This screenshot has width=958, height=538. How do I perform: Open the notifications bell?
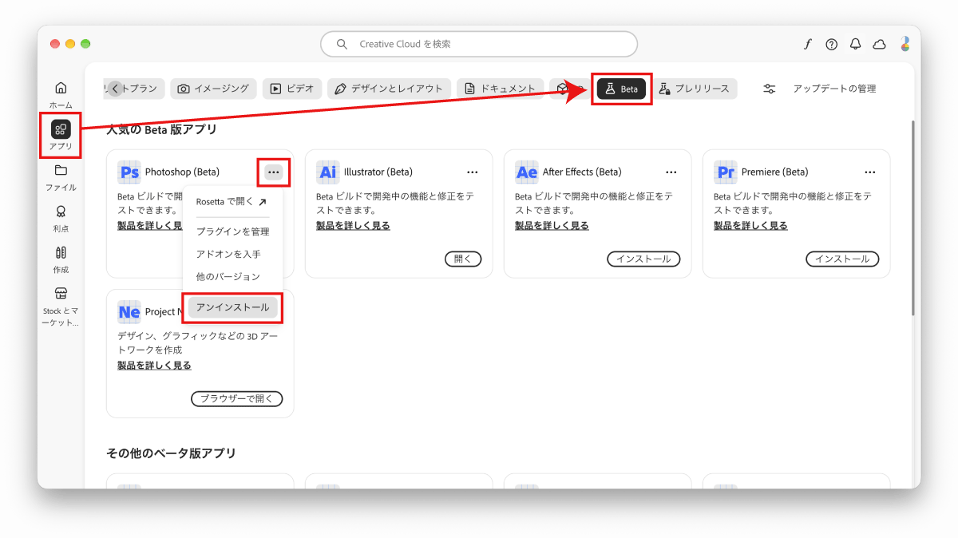click(x=855, y=44)
